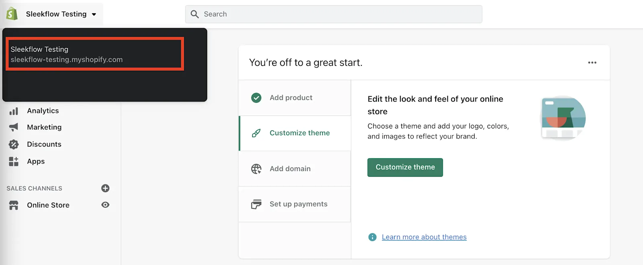Open Learn more about themes link
Screen dimensions: 643x265
[424, 237]
